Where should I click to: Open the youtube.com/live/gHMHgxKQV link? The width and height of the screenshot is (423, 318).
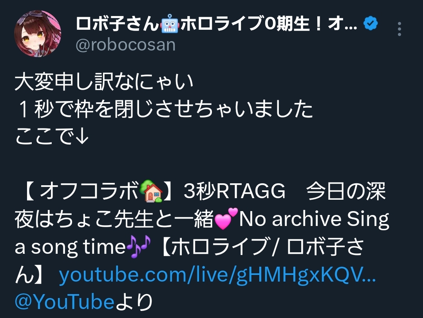tap(217, 275)
